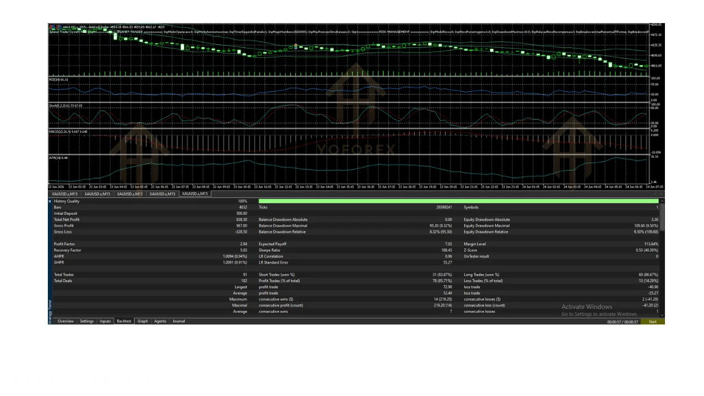Select Gross Profit value 967.00
The height and width of the screenshot is (396, 704).
241,226
